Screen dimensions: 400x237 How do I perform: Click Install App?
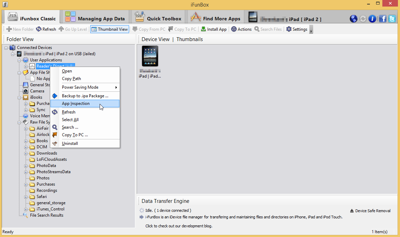214,29
